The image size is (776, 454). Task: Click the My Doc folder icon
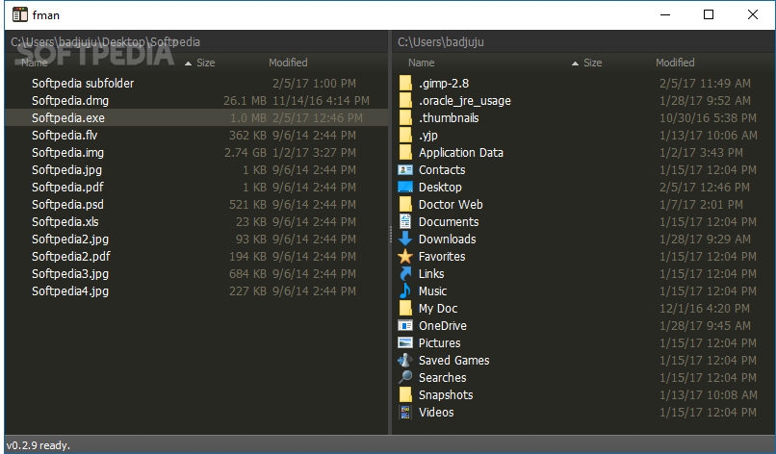405,308
